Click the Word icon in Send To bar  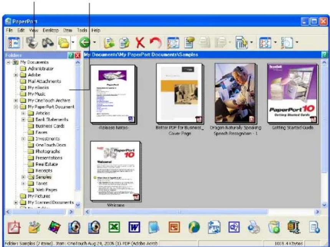tap(134, 227)
